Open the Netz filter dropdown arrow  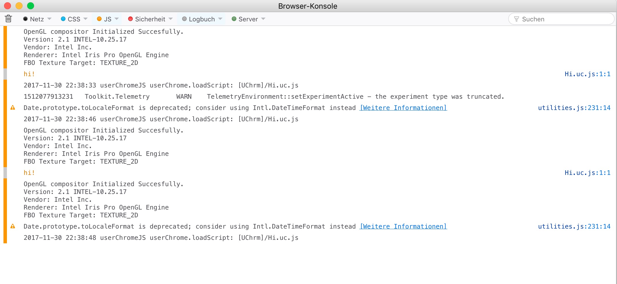[x=49, y=19]
